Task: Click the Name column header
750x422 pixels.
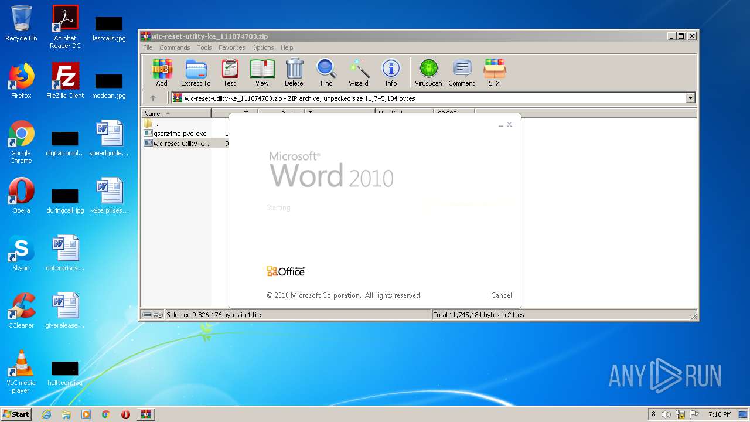Action: tap(176, 114)
